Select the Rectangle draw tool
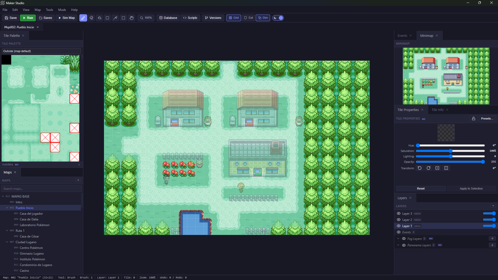498x280 pixels. tap(107, 18)
